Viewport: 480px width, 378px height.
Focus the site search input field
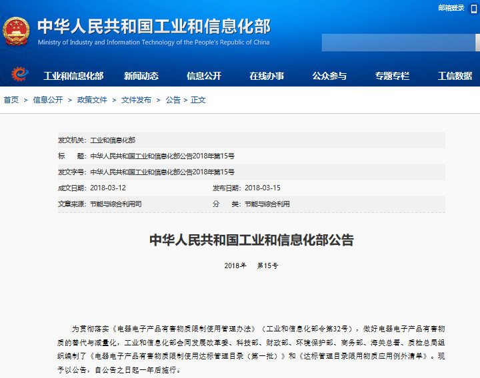point(398,43)
